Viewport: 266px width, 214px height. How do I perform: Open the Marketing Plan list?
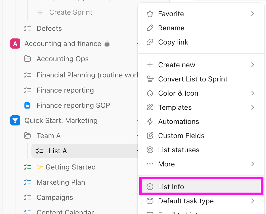click(61, 182)
